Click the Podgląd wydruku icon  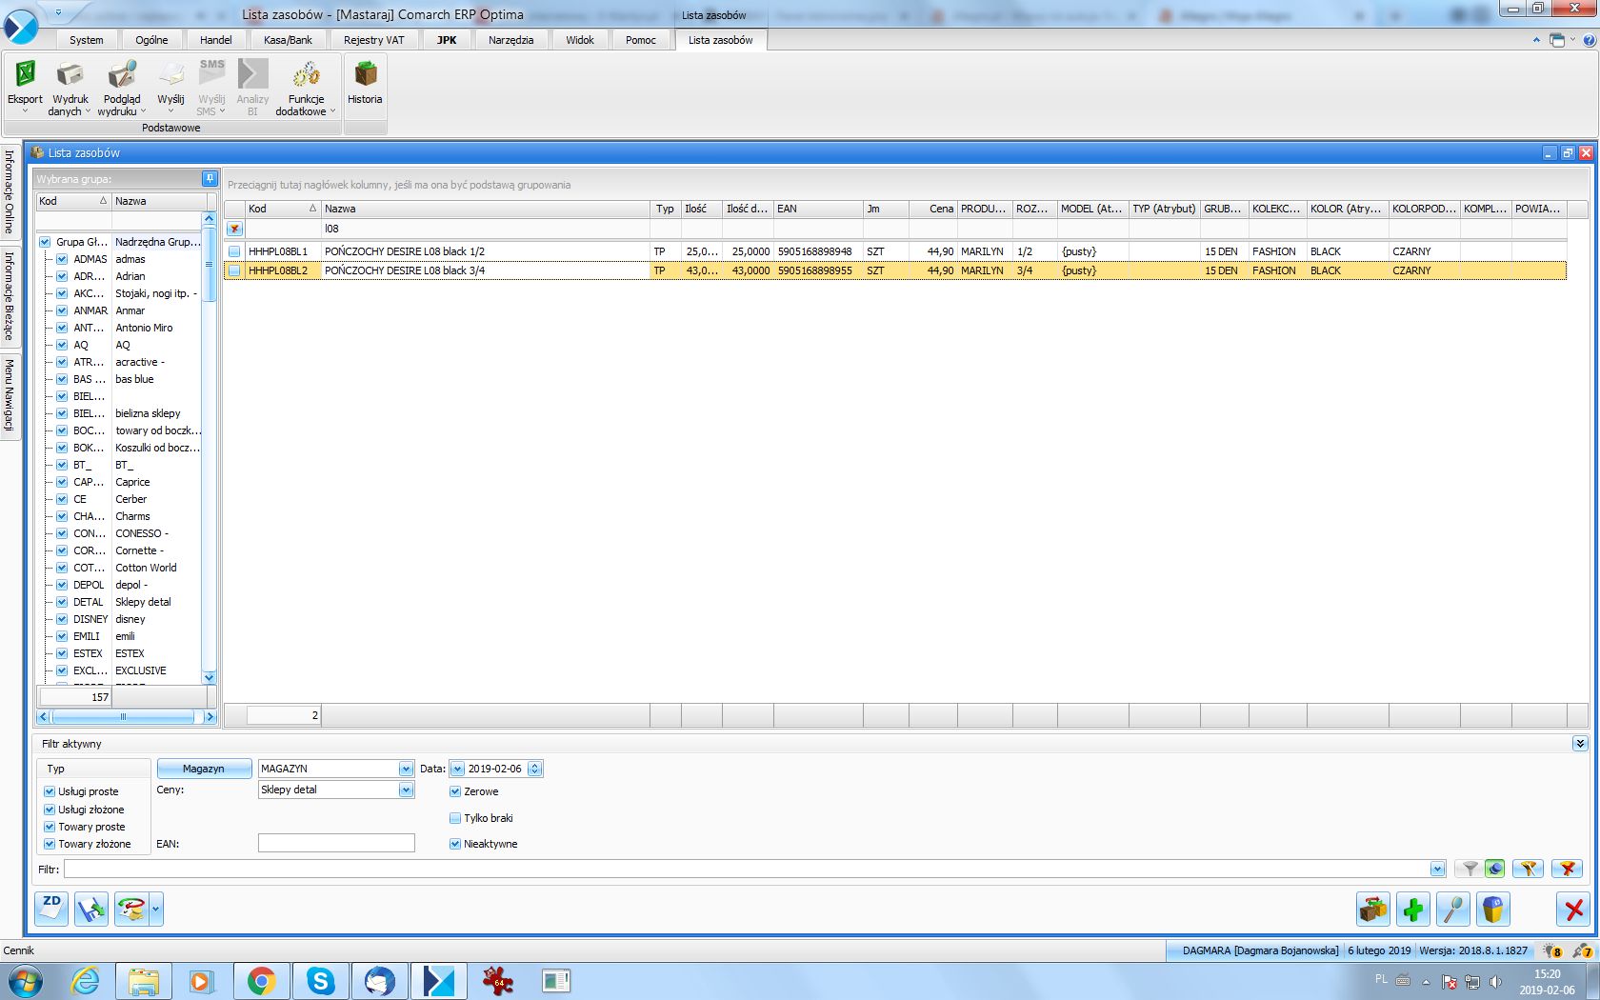(121, 76)
